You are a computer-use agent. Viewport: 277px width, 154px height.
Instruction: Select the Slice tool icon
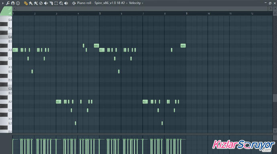51,3
